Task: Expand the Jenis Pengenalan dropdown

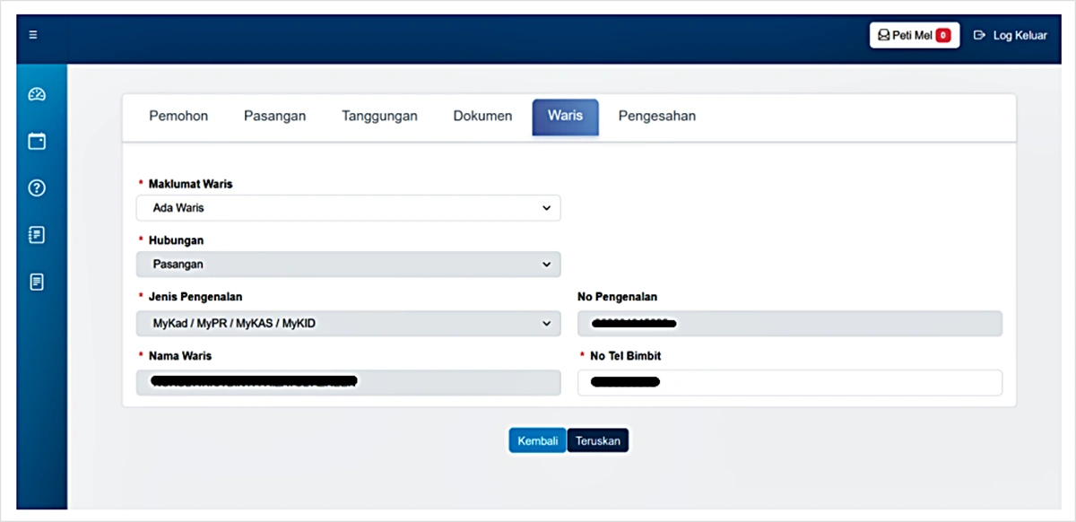Action: 348,324
